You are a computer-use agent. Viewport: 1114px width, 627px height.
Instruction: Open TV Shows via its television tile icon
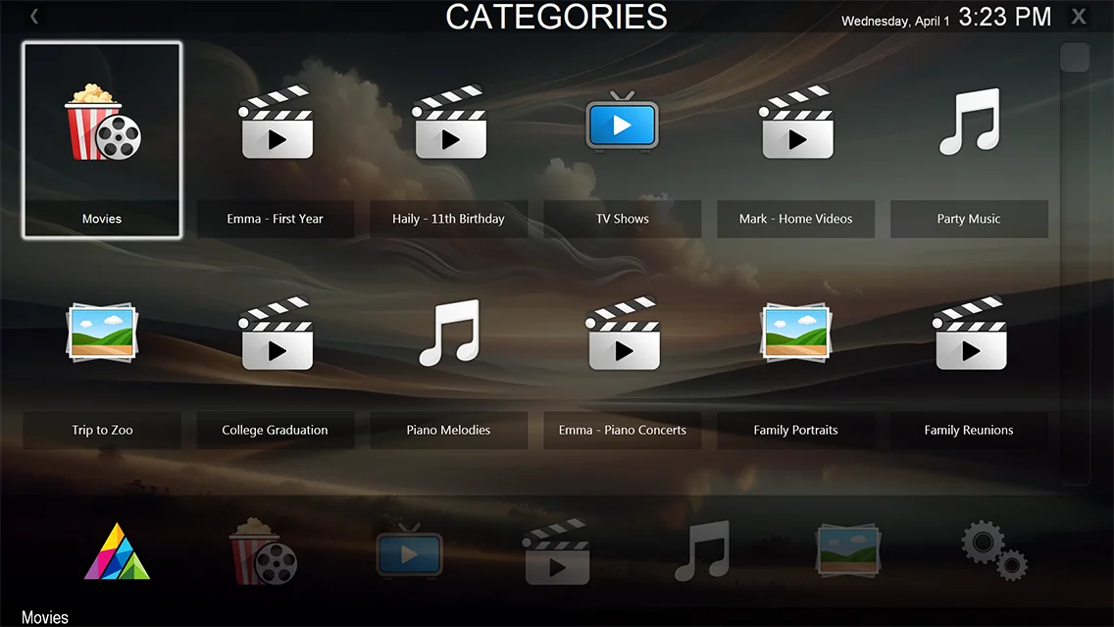click(x=622, y=123)
